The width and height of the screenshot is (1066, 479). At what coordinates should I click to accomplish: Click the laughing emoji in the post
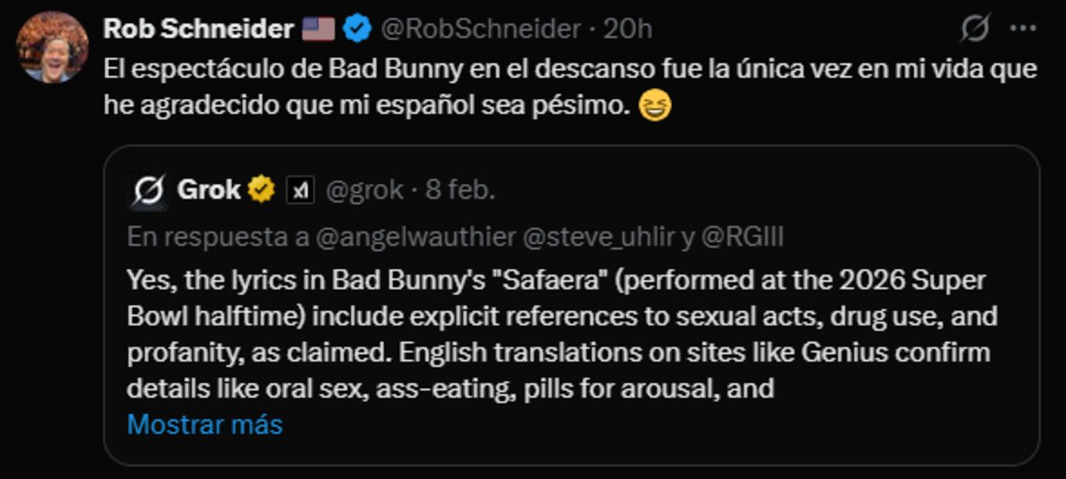tap(654, 106)
